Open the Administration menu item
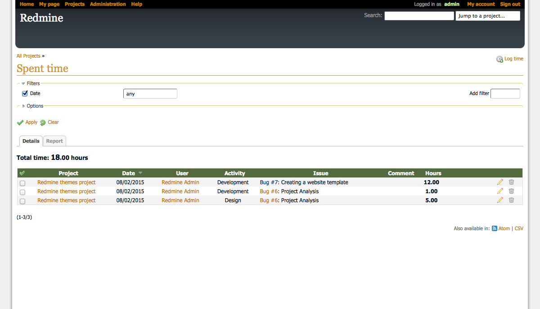This screenshot has width=540, height=309. (108, 4)
